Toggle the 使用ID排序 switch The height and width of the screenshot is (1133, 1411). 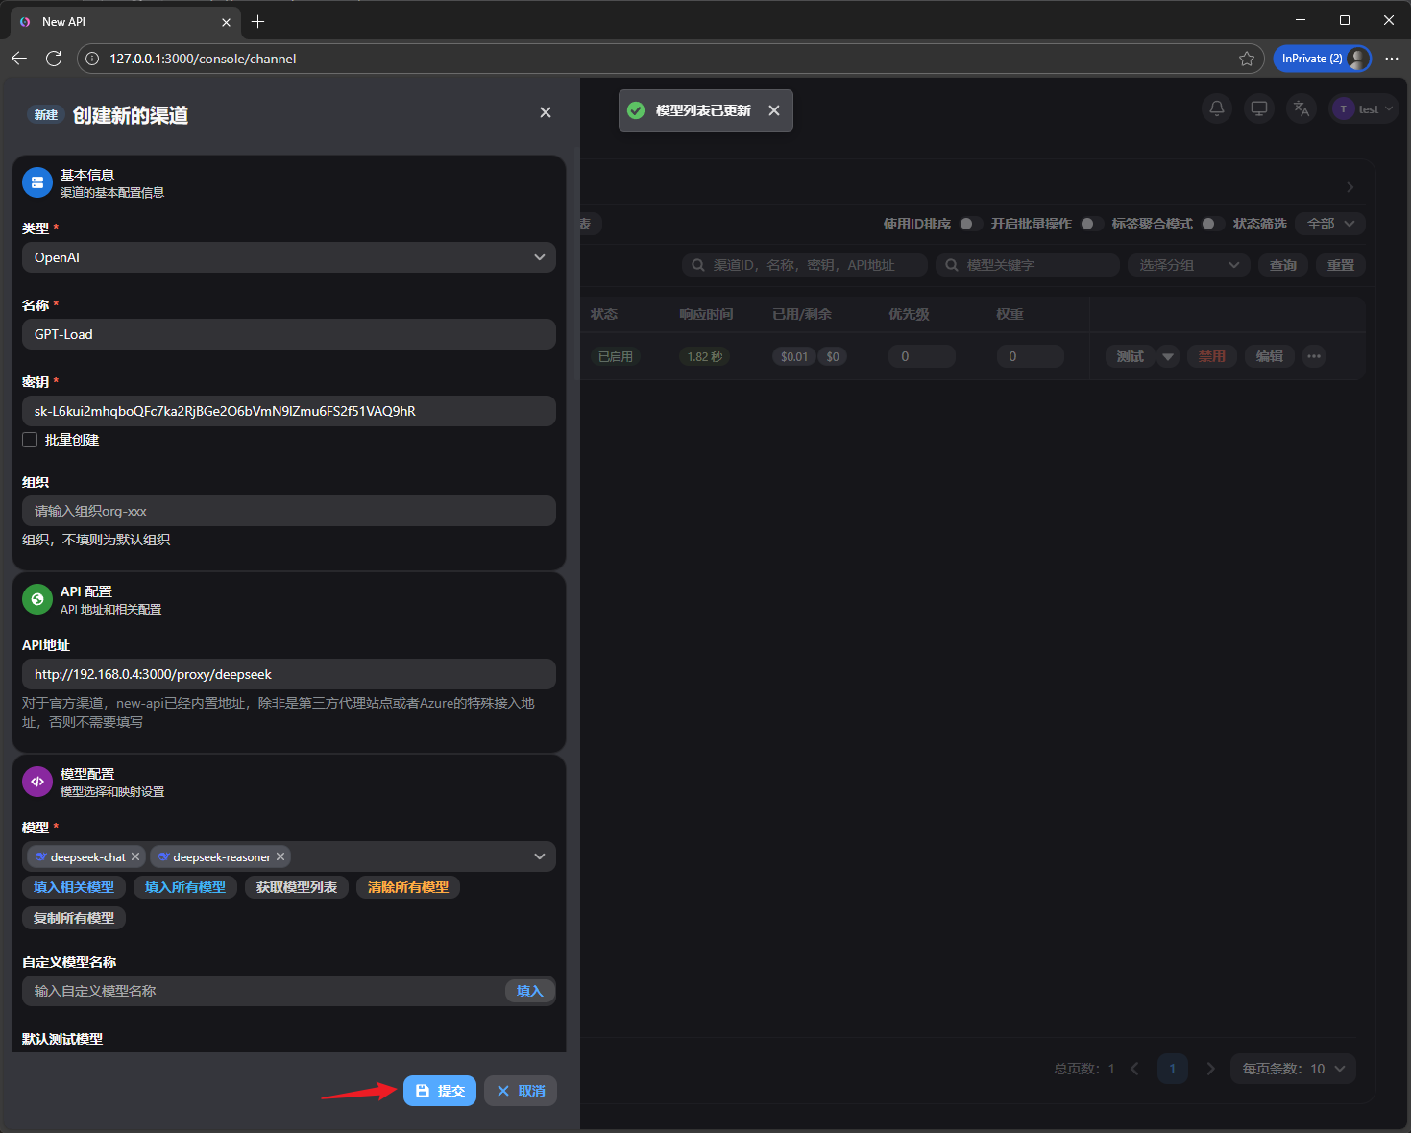tap(969, 224)
